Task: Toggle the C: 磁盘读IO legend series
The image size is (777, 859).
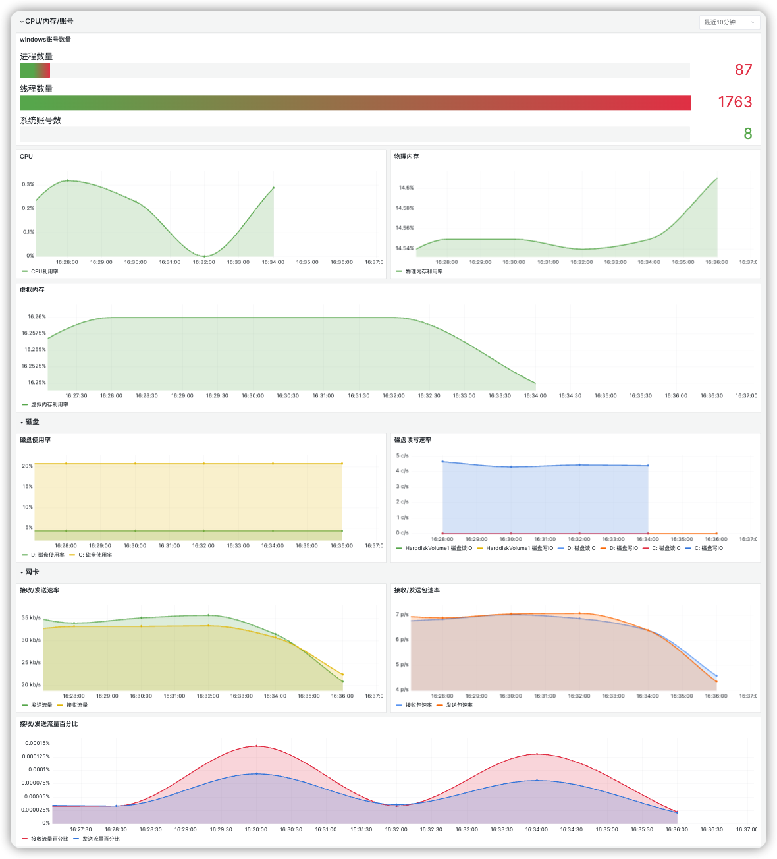Action: (x=662, y=548)
